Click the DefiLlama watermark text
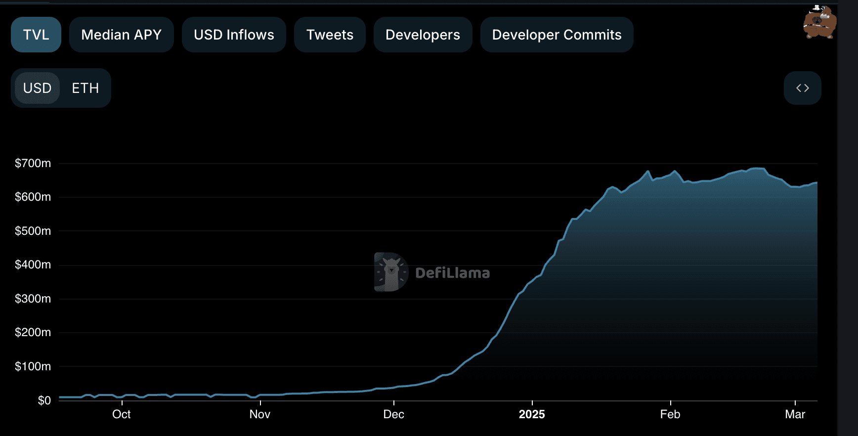 tap(452, 273)
